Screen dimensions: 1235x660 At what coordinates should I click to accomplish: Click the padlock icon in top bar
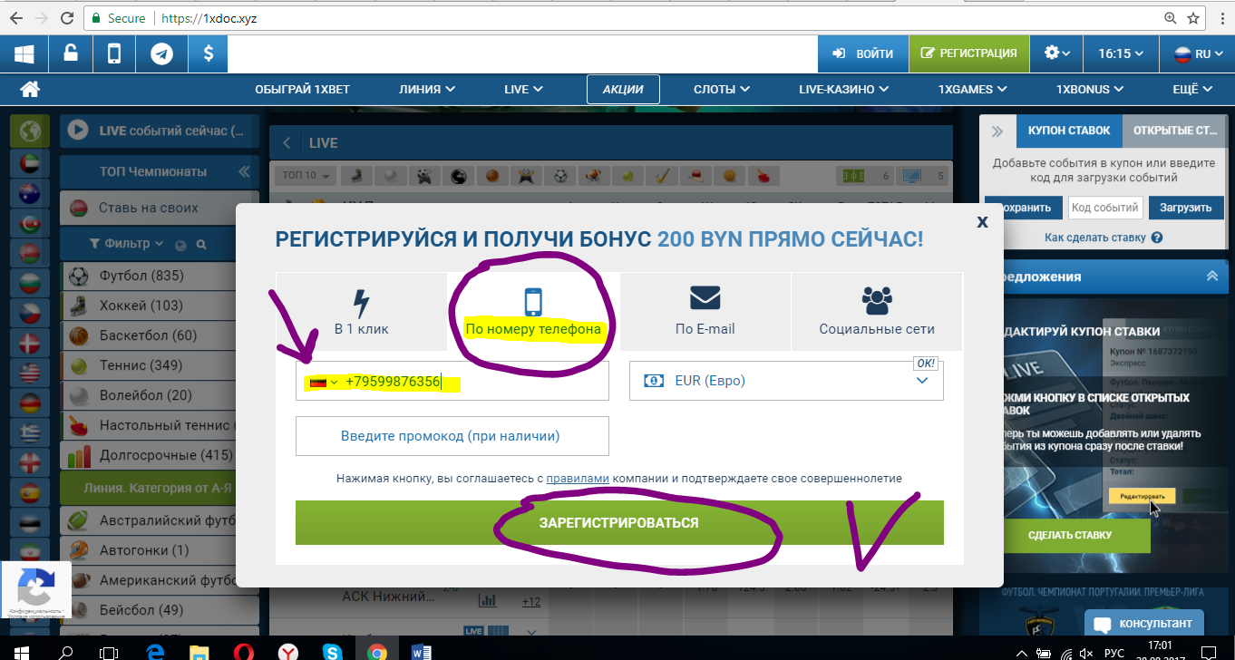point(70,53)
